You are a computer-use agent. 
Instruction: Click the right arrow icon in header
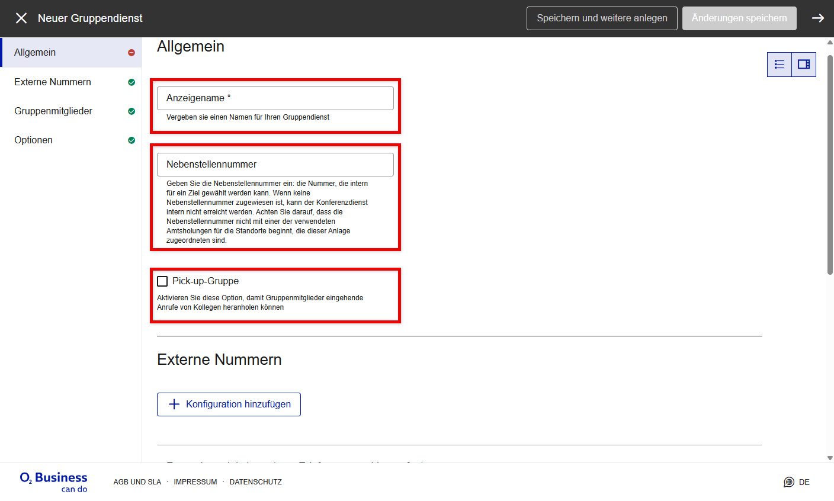818,18
